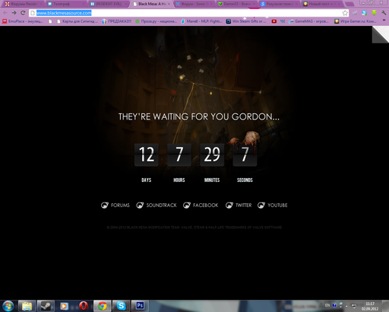Open the Chrome wrench menu
The width and height of the screenshot is (389, 312).
[384, 13]
